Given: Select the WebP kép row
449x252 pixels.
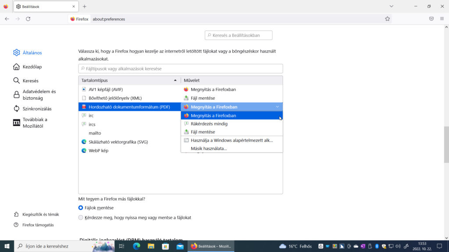Looking at the screenshot, I should tap(129, 150).
